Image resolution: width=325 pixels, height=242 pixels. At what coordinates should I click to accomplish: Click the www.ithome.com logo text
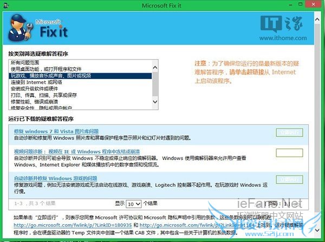point(283,38)
